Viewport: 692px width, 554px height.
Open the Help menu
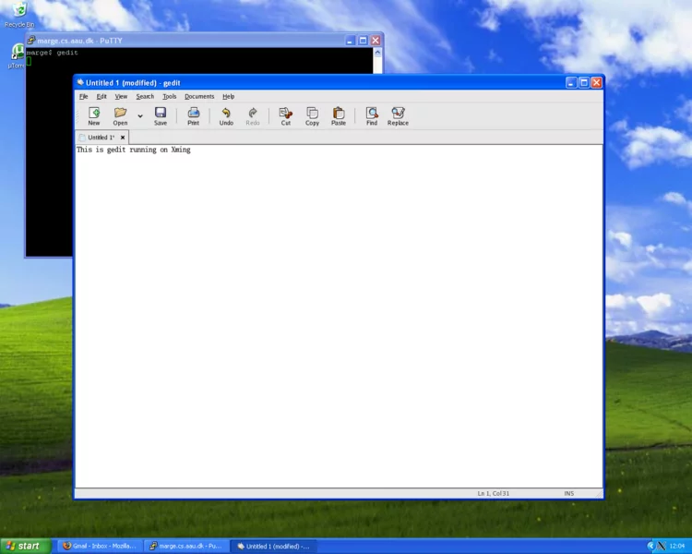pyautogui.click(x=228, y=96)
